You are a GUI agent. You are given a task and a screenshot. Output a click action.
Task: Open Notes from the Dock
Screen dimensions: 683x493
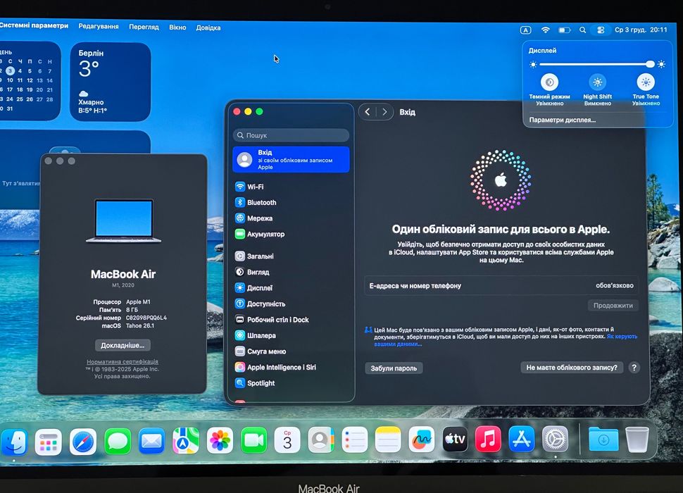388,440
